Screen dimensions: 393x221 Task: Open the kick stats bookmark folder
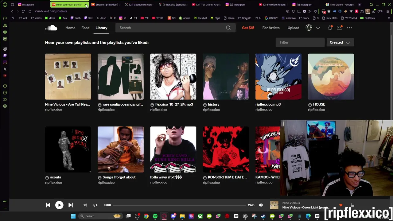pyautogui.click(x=330, y=18)
